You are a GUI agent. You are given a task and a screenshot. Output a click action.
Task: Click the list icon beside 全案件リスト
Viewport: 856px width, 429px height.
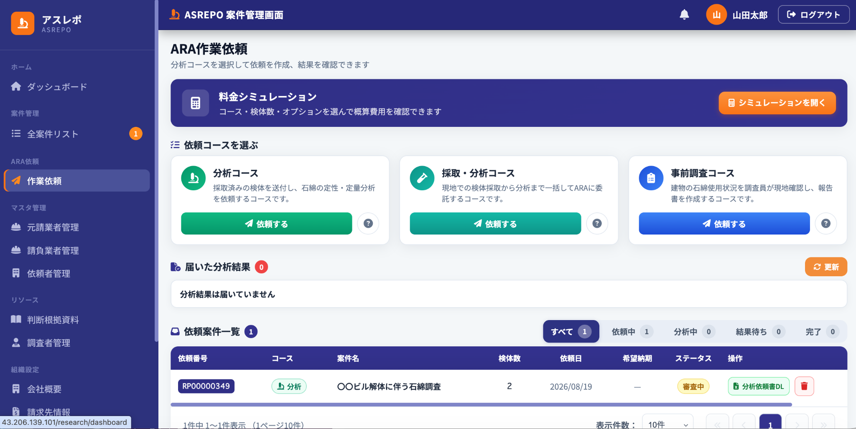pos(16,134)
